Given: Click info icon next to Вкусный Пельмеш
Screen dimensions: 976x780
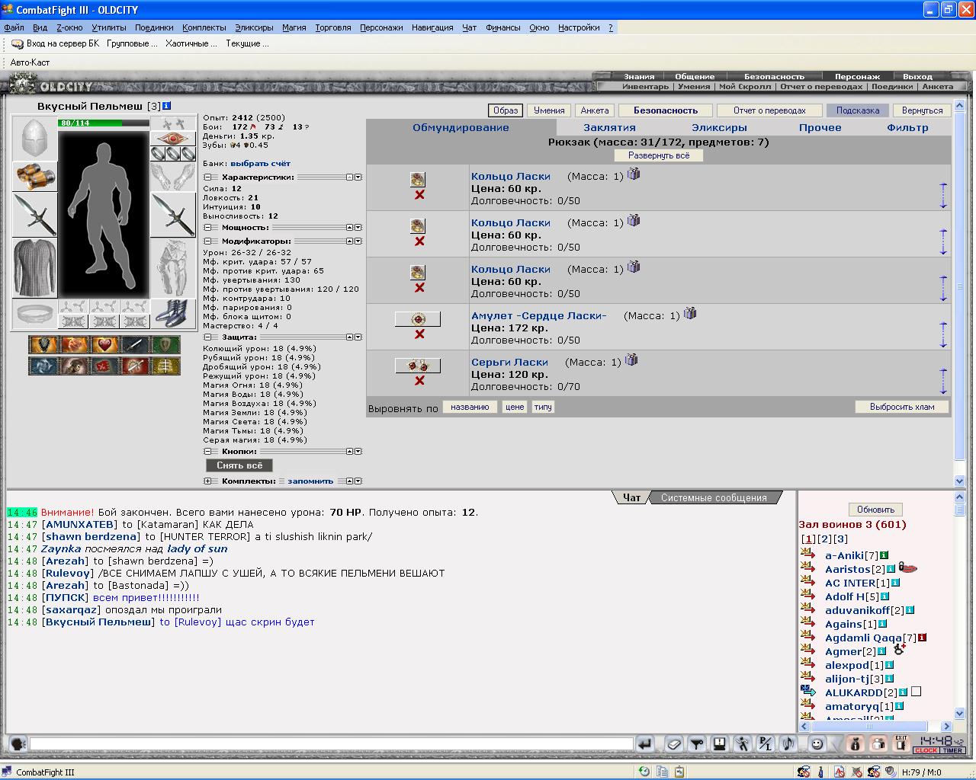Looking at the screenshot, I should click(167, 107).
